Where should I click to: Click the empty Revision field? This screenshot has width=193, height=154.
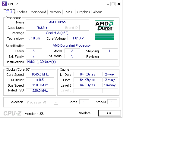pyautogui.click(x=110, y=56)
